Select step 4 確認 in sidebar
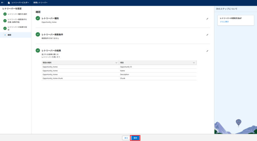 [x=9, y=35]
